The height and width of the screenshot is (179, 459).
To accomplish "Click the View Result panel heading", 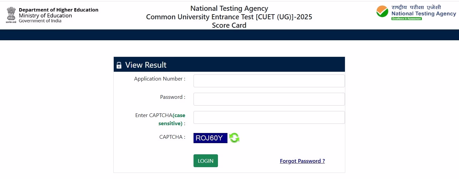I will 146,65.
